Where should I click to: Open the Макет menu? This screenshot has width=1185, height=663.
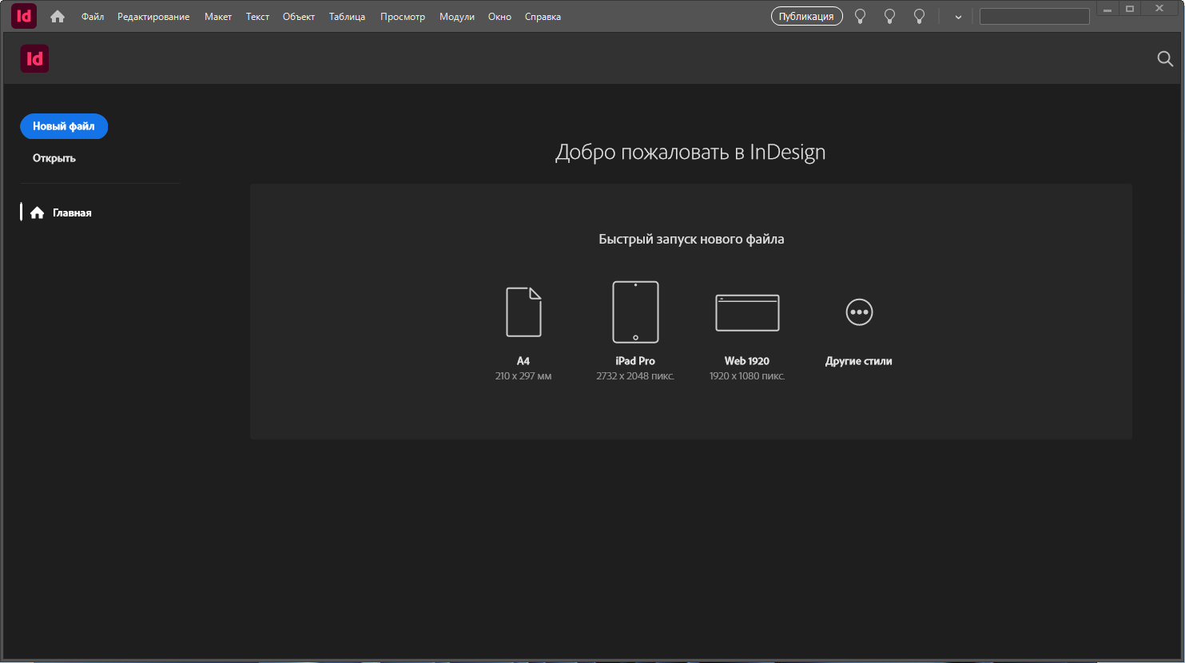[218, 17]
